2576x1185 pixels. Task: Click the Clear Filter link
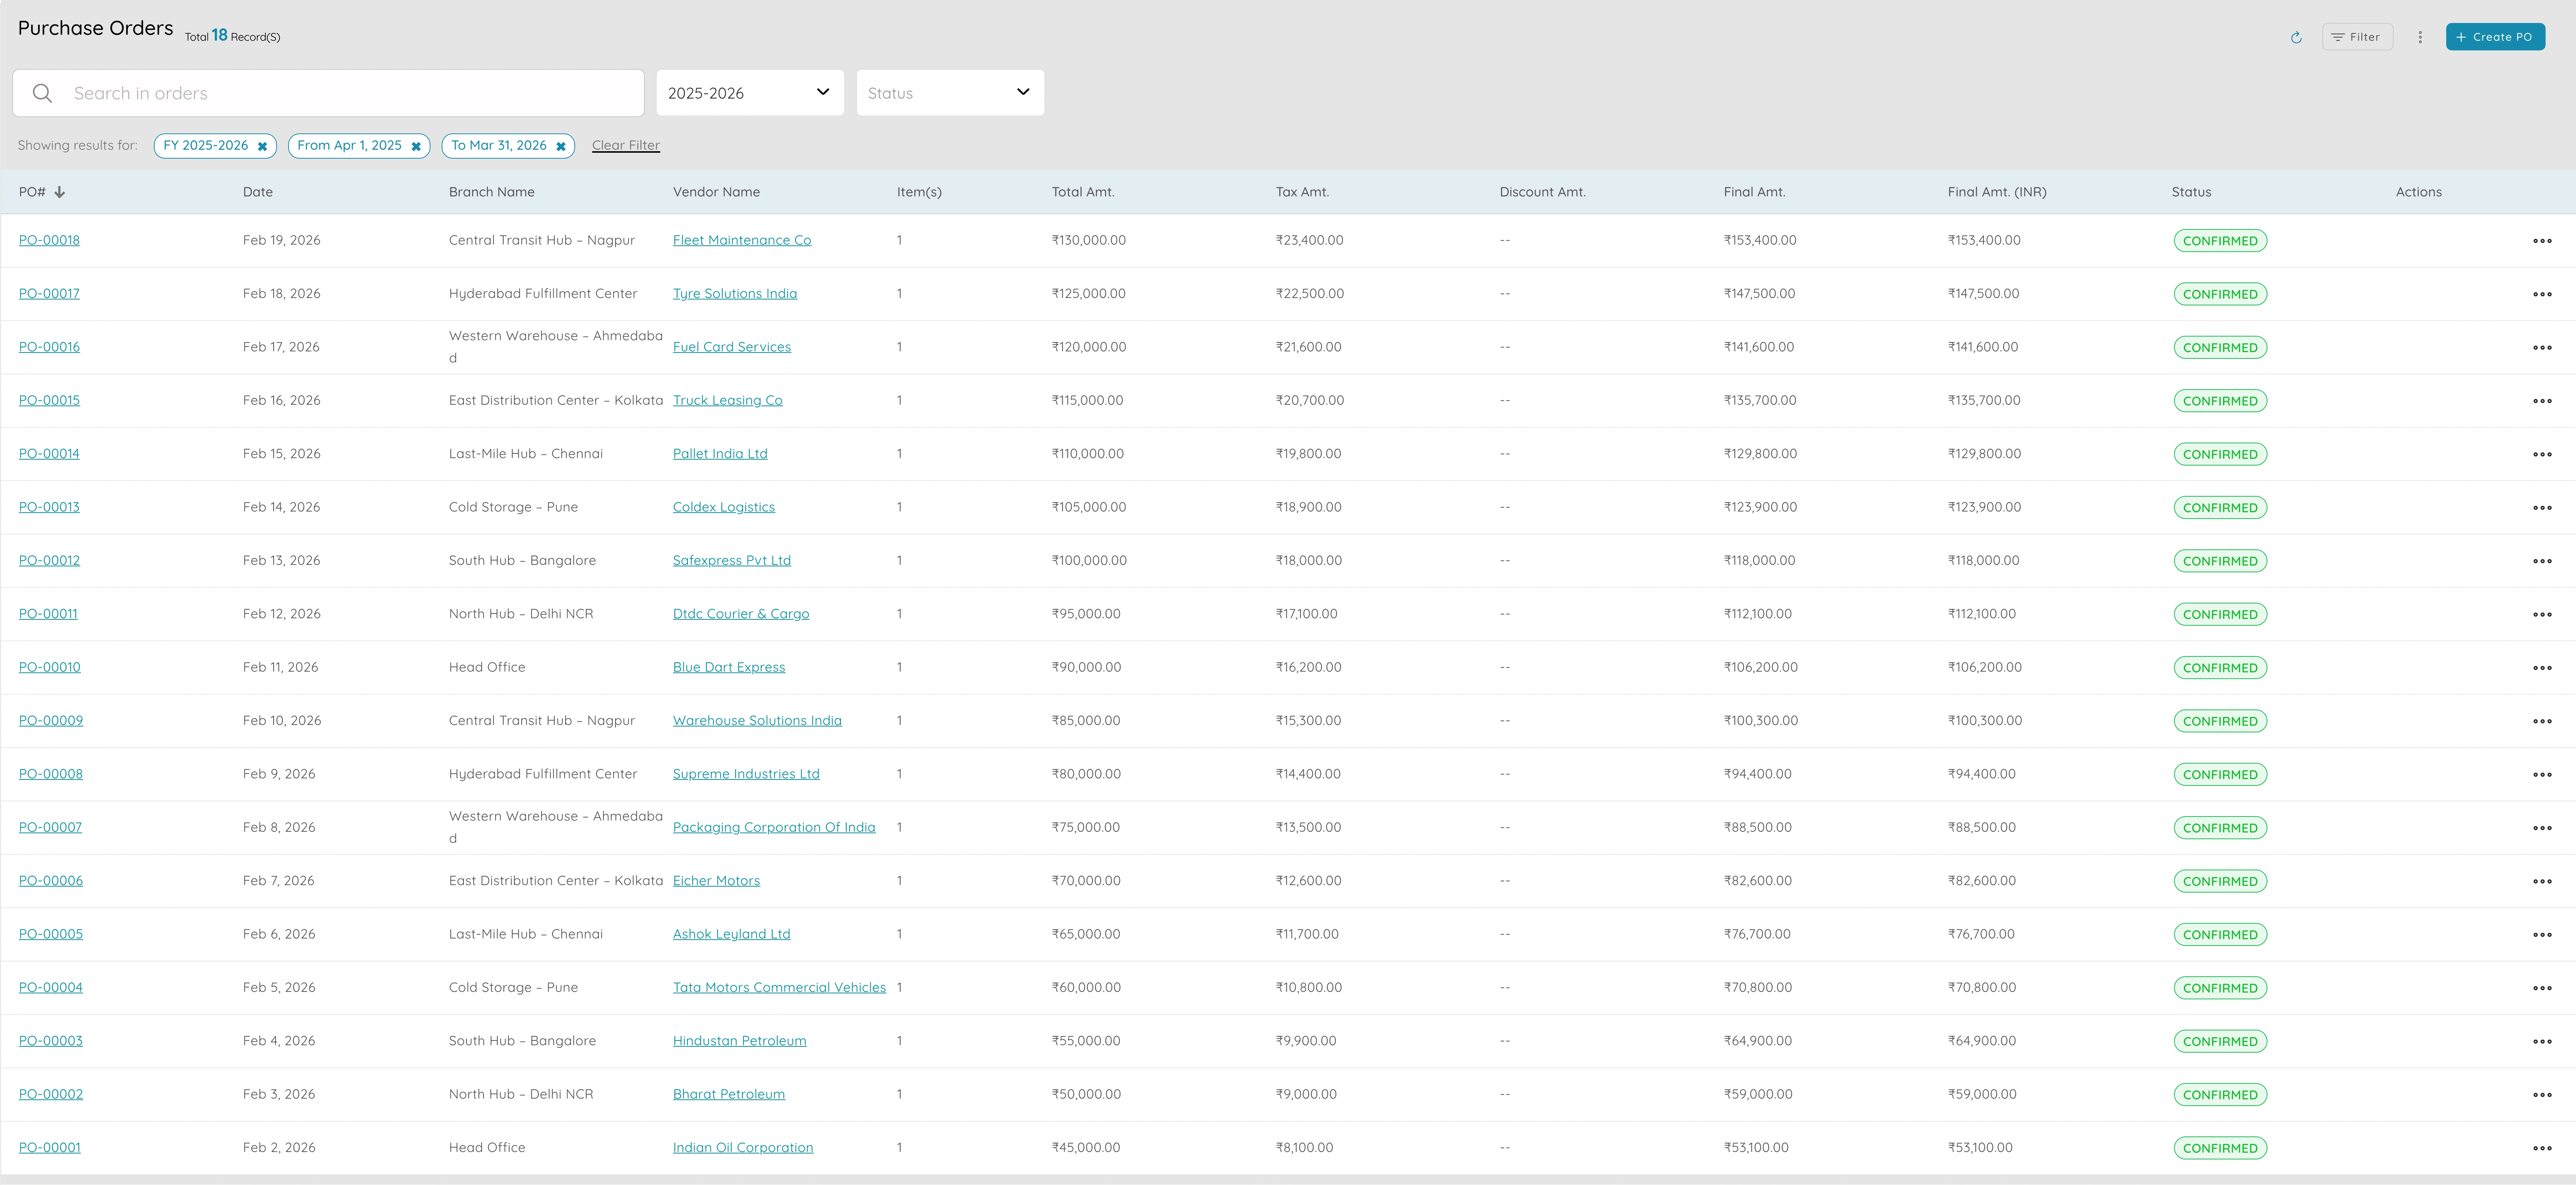coord(625,145)
